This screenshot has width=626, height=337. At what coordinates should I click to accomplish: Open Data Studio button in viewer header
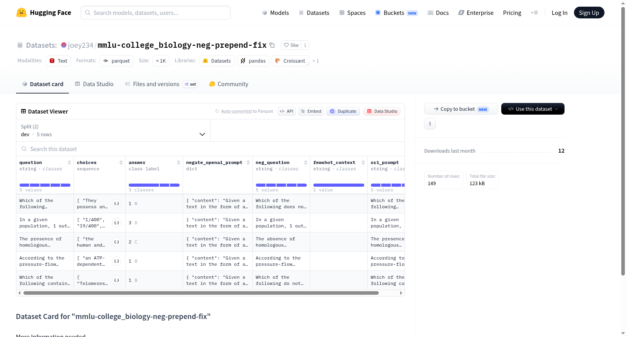(x=382, y=111)
